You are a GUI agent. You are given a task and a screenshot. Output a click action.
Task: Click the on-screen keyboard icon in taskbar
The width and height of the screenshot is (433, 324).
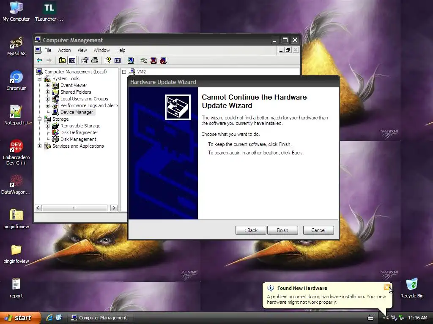click(x=370, y=318)
